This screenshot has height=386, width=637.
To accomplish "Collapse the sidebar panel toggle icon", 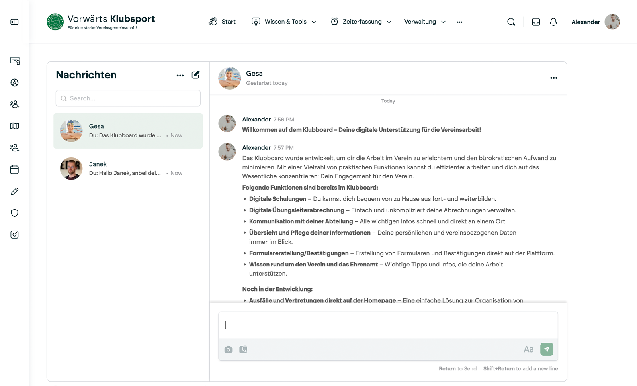I will coord(14,22).
